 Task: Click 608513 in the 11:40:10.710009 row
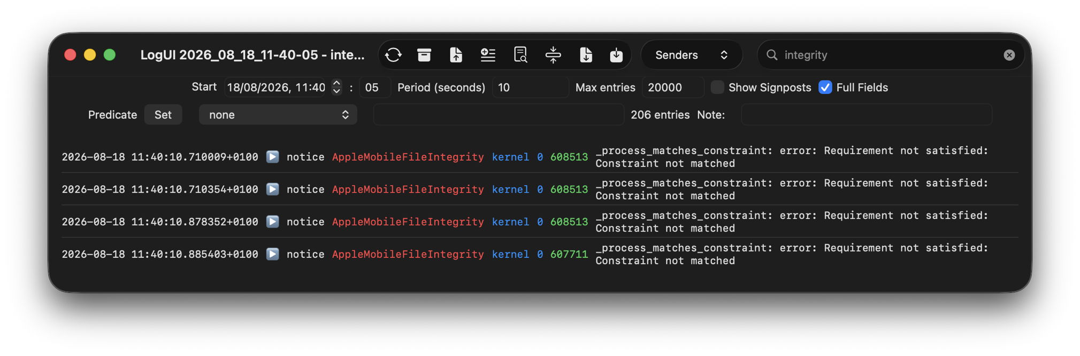569,157
